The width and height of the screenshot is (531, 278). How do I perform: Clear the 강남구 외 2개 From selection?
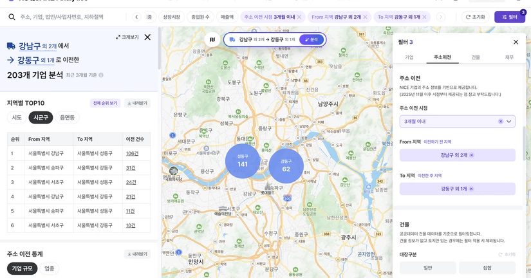tap(472, 155)
